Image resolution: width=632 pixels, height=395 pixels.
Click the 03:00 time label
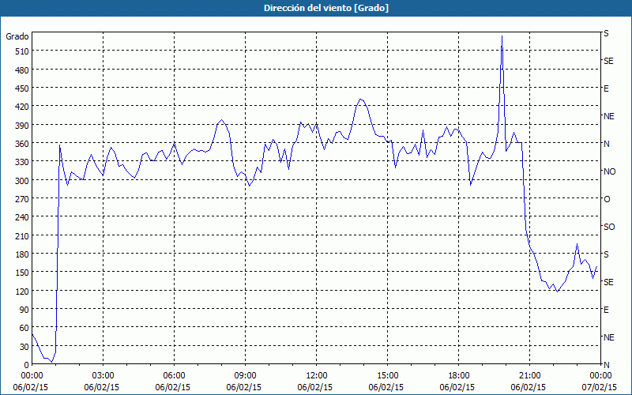(x=103, y=376)
